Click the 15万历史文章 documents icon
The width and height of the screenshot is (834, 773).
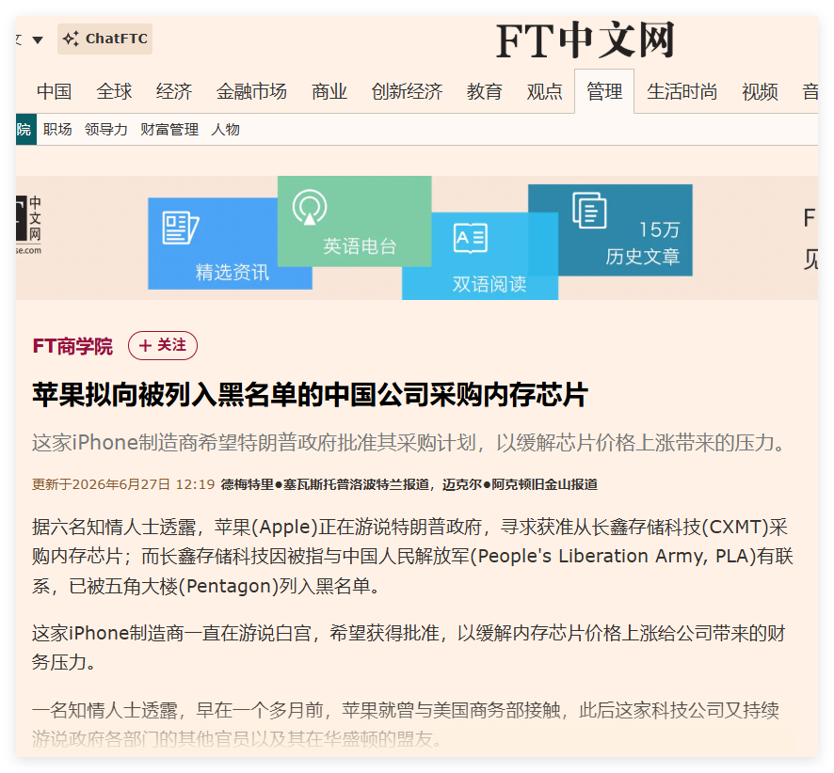(x=589, y=211)
